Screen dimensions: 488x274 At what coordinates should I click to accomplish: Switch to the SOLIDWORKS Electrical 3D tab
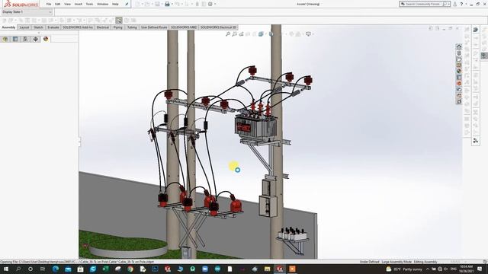tap(218, 27)
